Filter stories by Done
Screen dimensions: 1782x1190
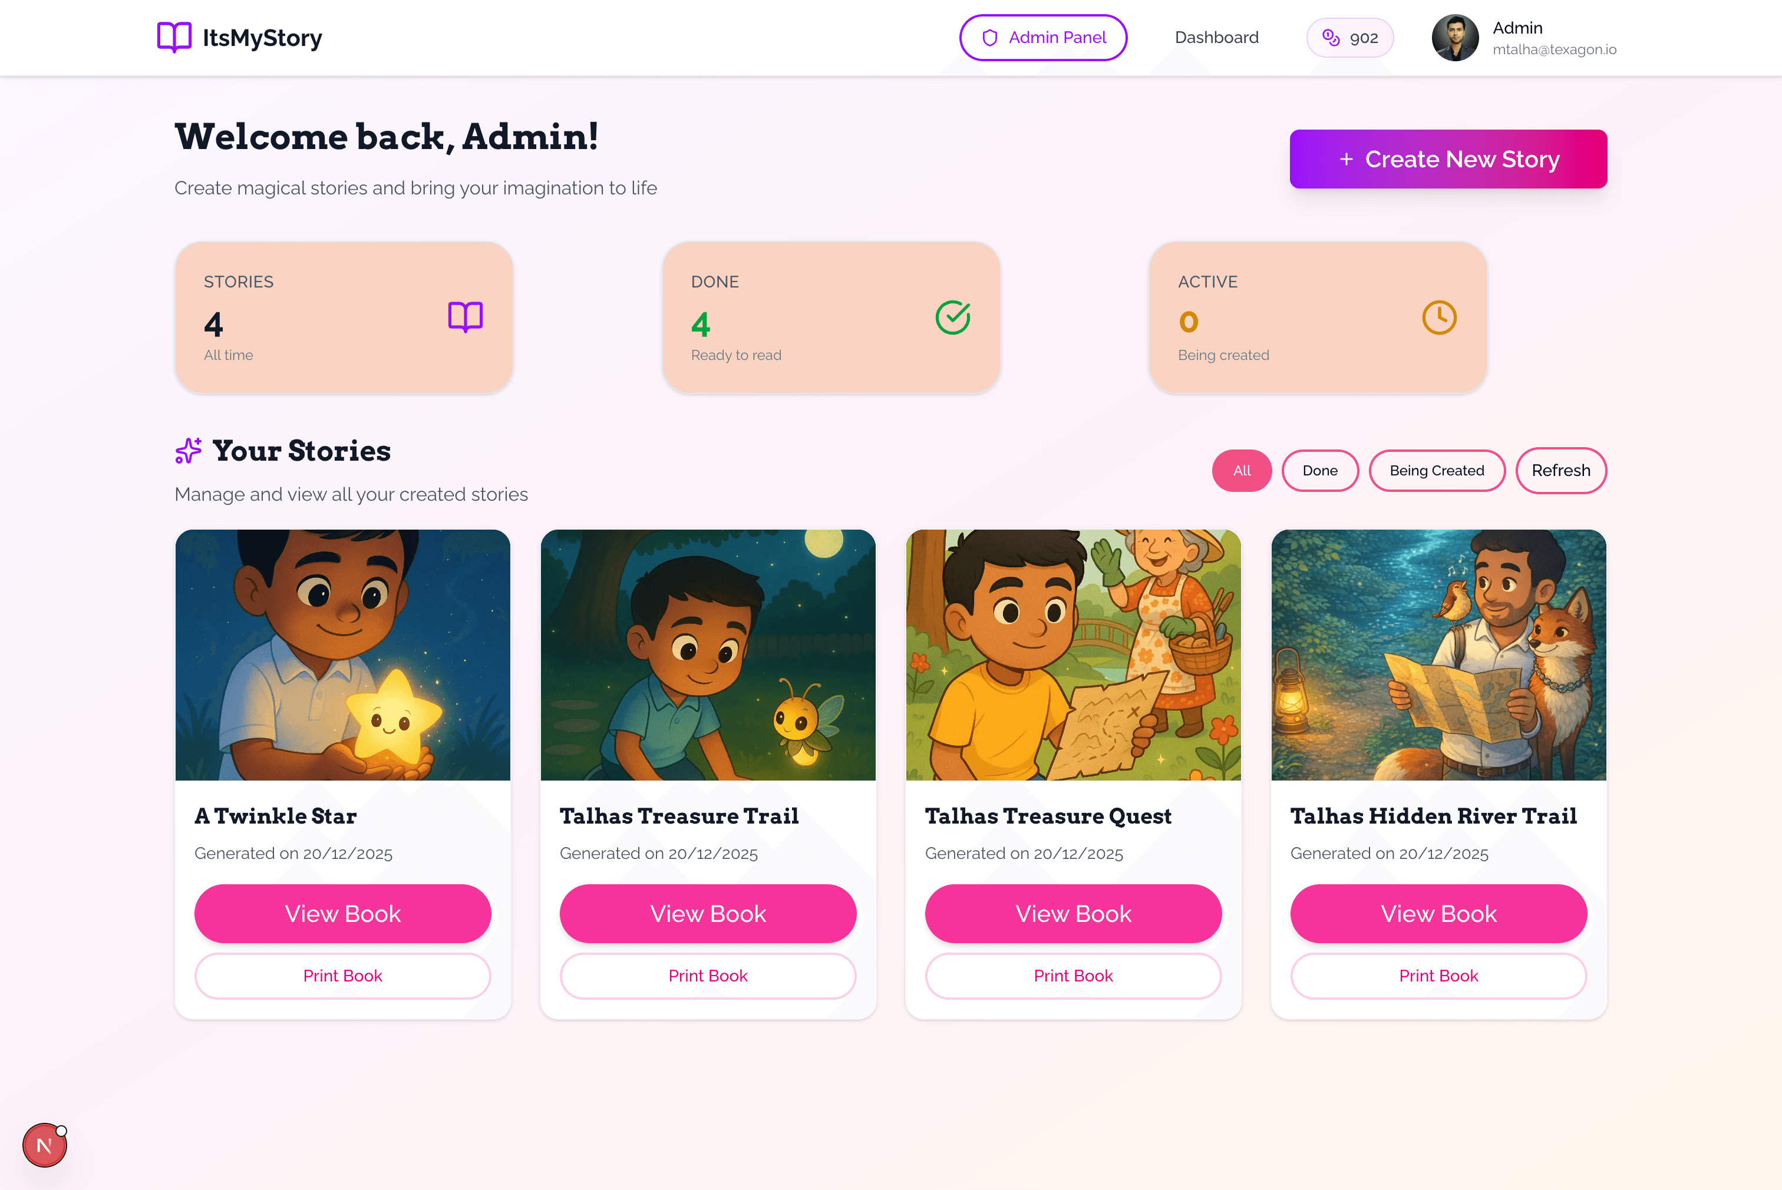pos(1320,471)
